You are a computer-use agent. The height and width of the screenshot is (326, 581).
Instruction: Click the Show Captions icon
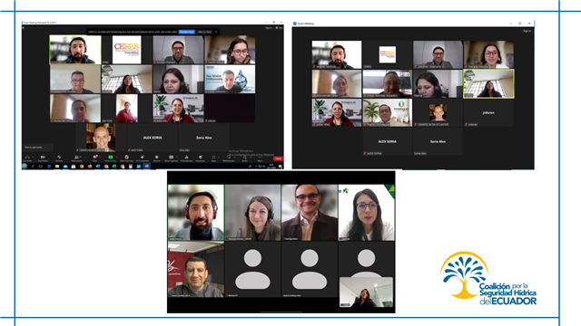point(172,157)
